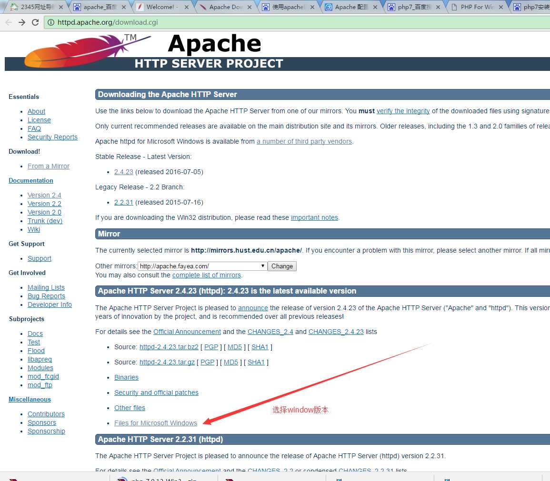Close the PHP For Windows tab

tap(501, 7)
